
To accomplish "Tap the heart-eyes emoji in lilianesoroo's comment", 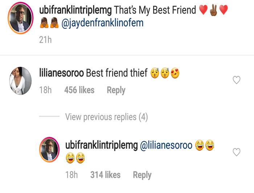I will coord(175,73).
